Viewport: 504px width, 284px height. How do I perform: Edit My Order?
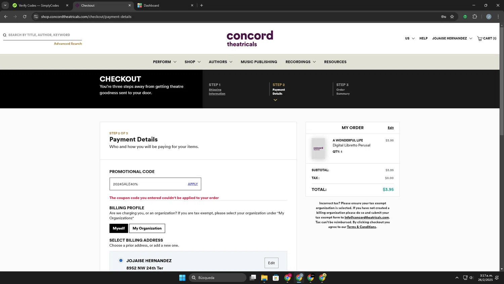390,128
